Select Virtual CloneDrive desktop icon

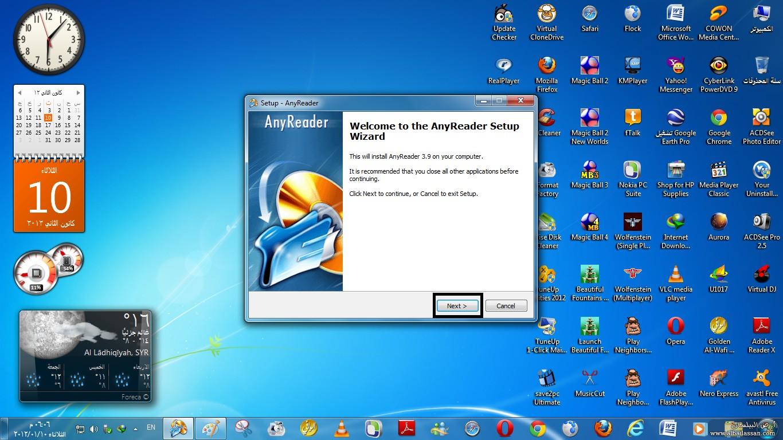547,23
